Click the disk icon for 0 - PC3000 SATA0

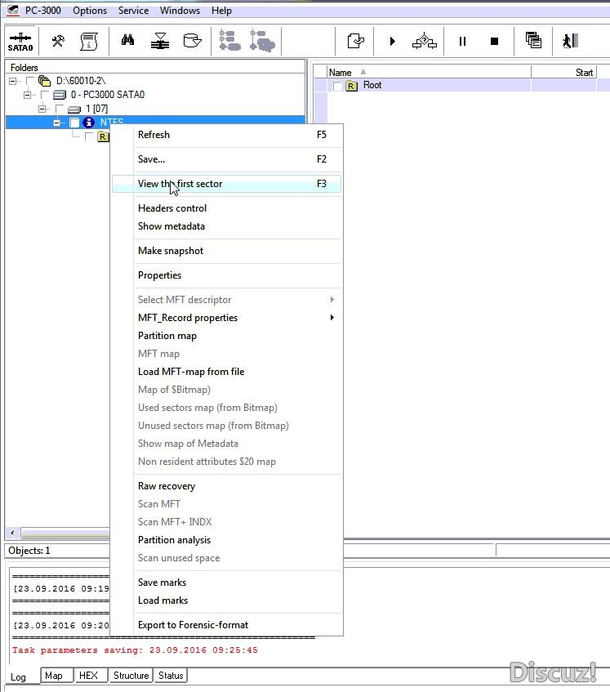click(x=60, y=95)
